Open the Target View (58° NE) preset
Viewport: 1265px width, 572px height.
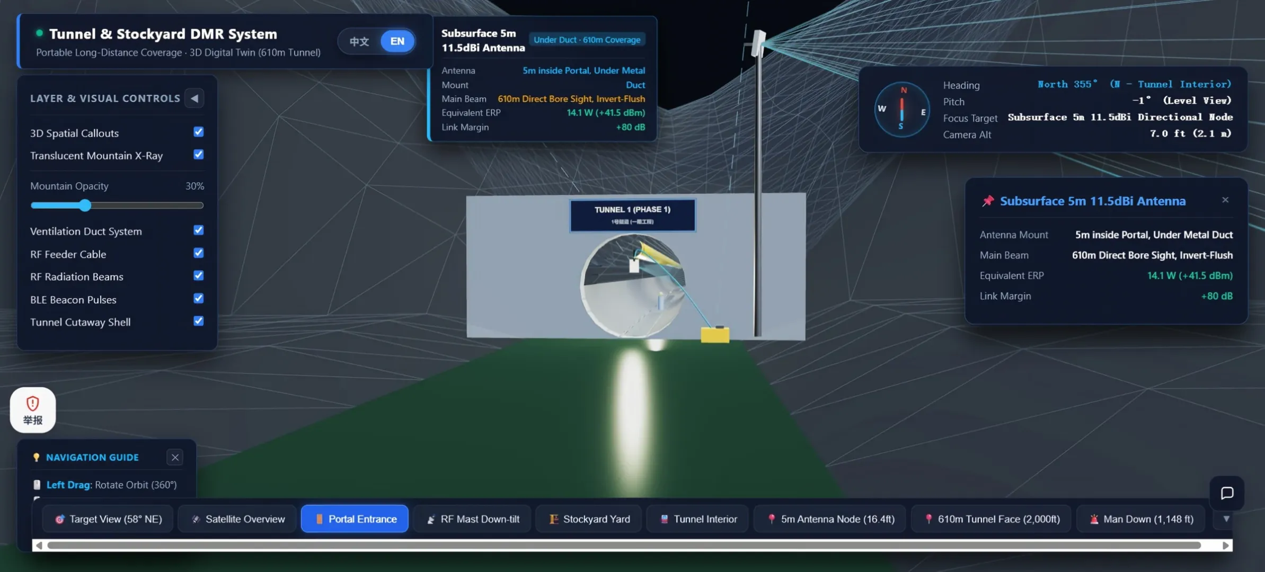click(109, 519)
